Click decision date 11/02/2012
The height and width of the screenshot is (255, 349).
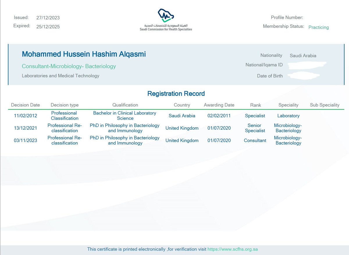tap(26, 116)
